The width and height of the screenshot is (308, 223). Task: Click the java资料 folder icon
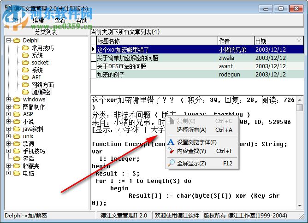click(x=17, y=129)
